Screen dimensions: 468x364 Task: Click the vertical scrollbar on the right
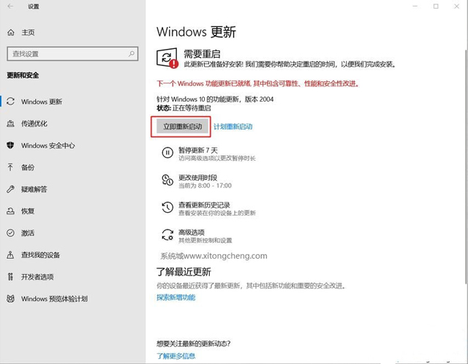(466, 167)
